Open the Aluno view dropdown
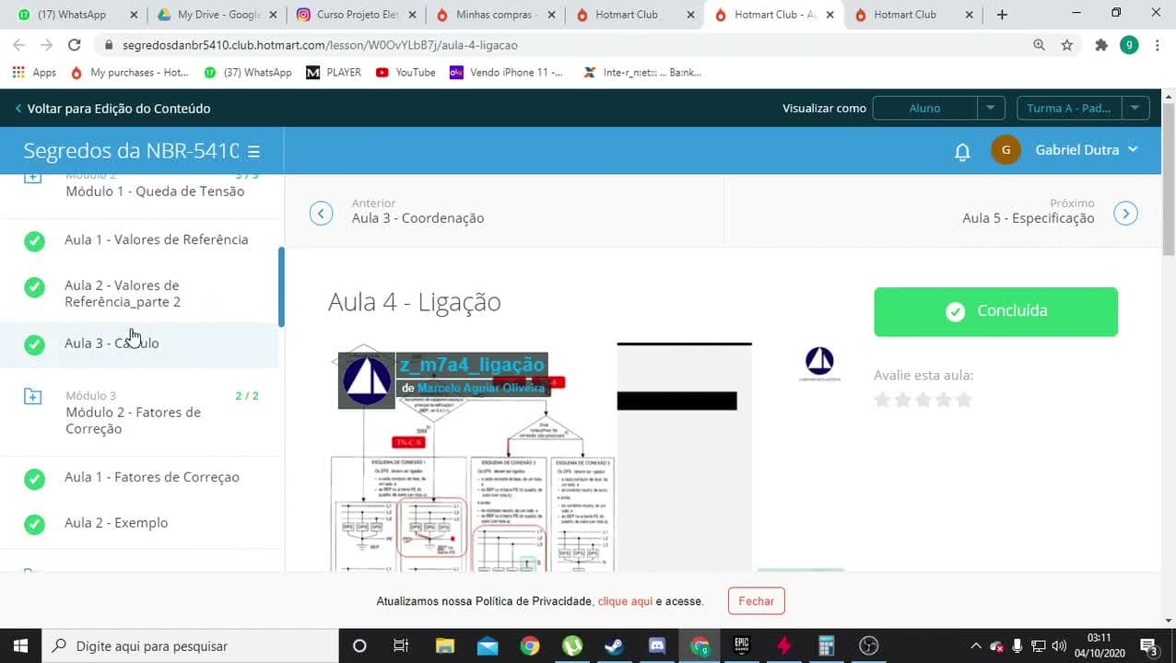The width and height of the screenshot is (1176, 663). click(938, 108)
